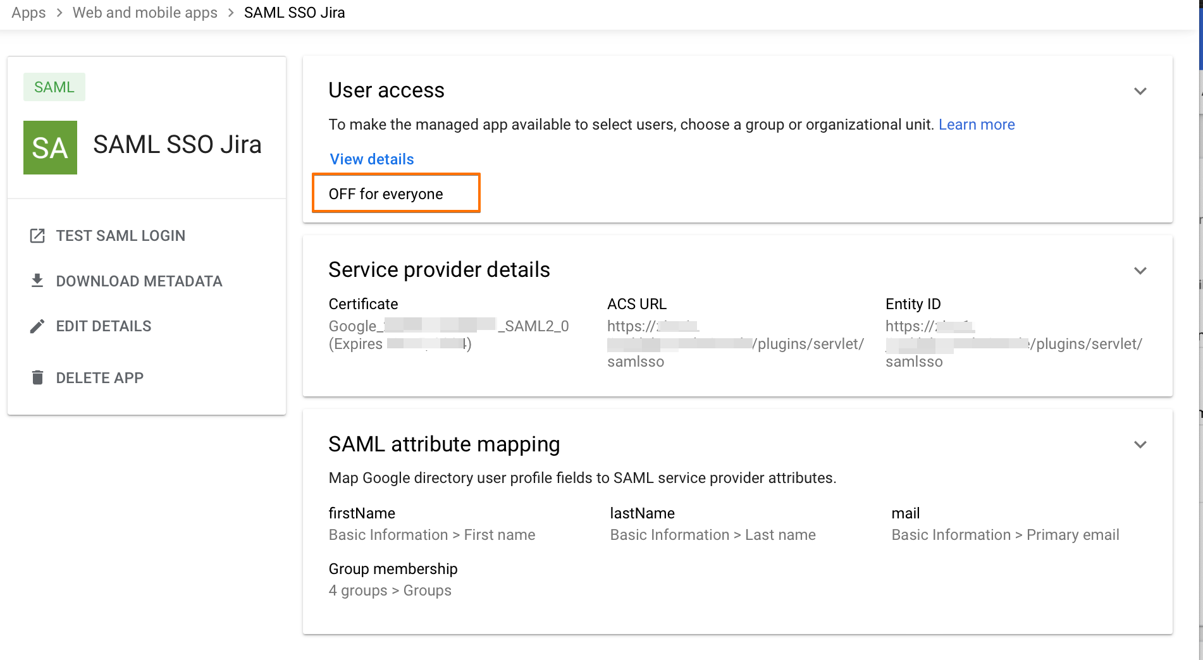
Task: Click the ACS URL label
Action: 637,304
